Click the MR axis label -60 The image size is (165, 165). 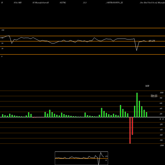point(161,135)
